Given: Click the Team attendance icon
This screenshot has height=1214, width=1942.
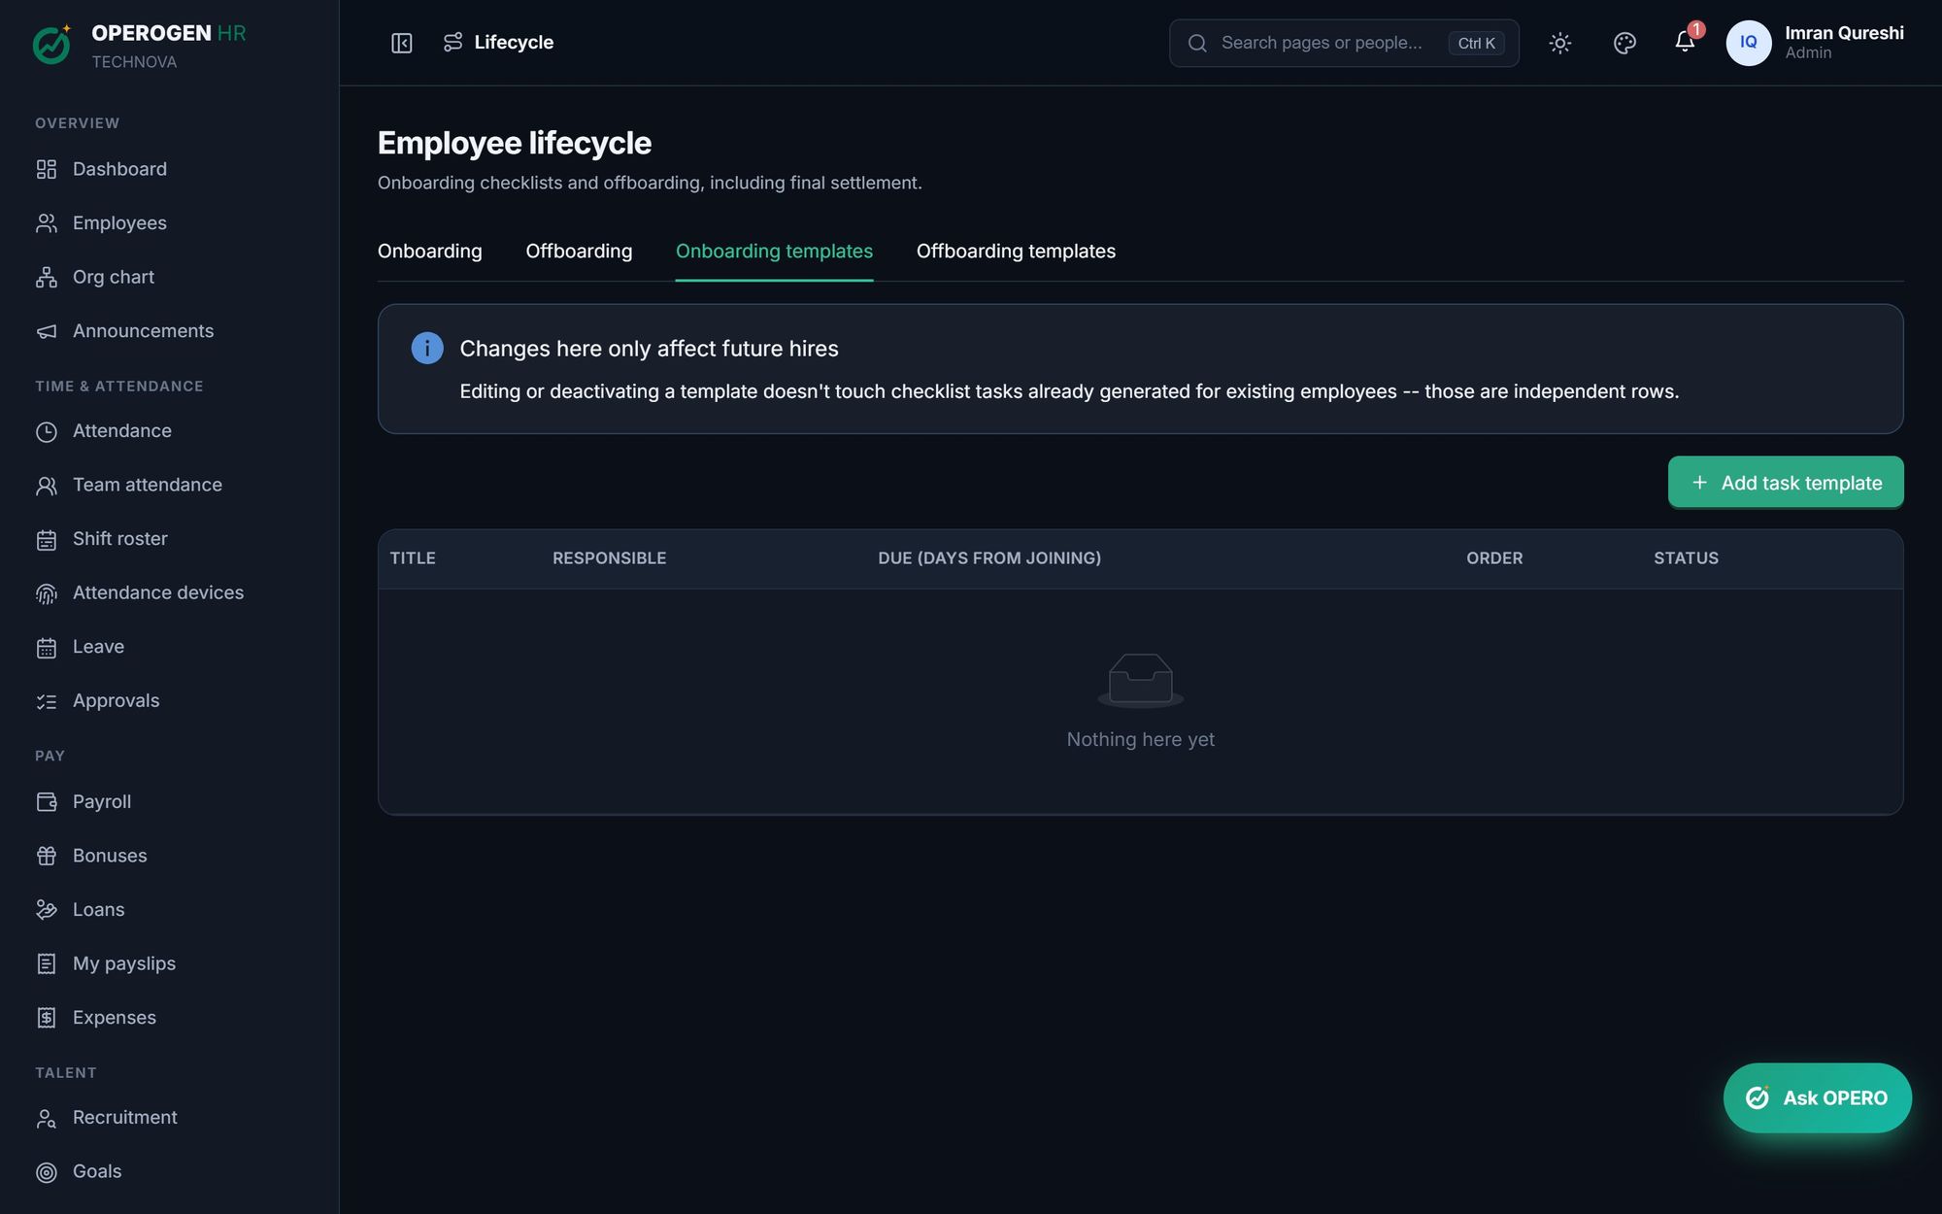Looking at the screenshot, I should pyautogui.click(x=47, y=485).
